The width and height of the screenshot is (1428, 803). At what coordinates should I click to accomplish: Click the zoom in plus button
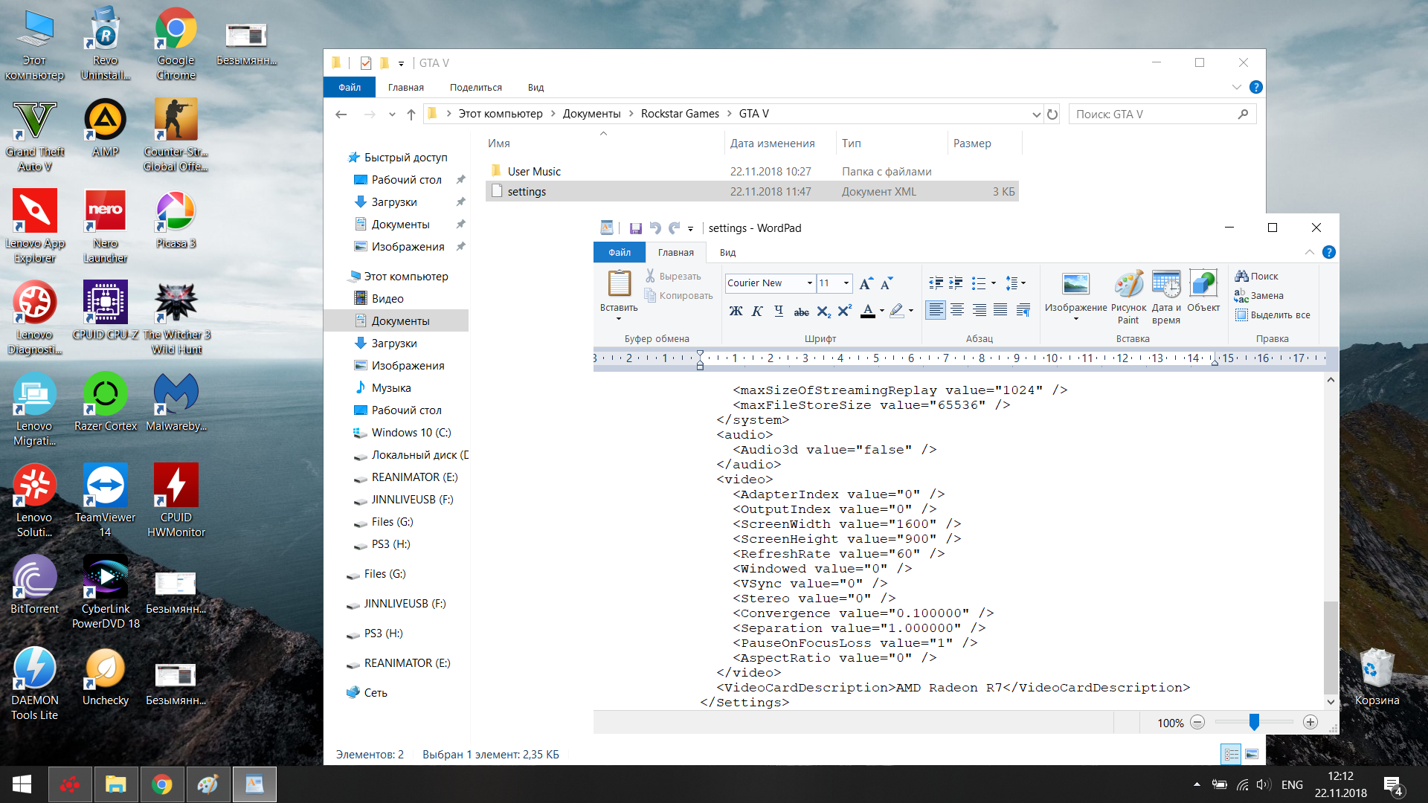click(1310, 722)
